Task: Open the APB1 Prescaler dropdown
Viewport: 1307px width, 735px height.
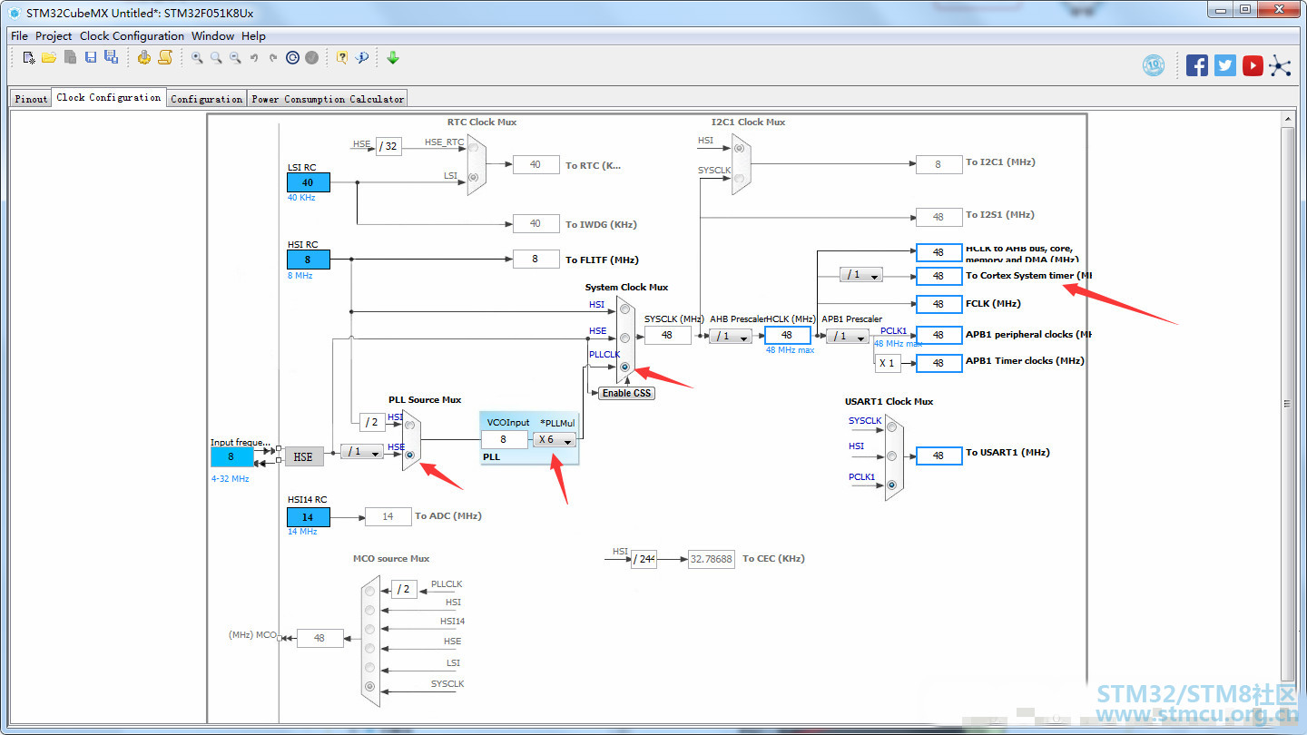Action: [848, 336]
